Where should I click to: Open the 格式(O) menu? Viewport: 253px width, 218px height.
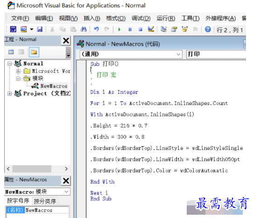[116, 18]
